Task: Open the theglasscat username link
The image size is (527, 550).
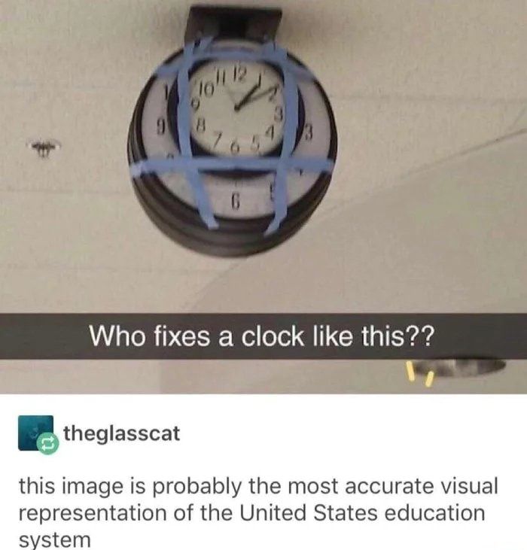Action: pos(121,434)
